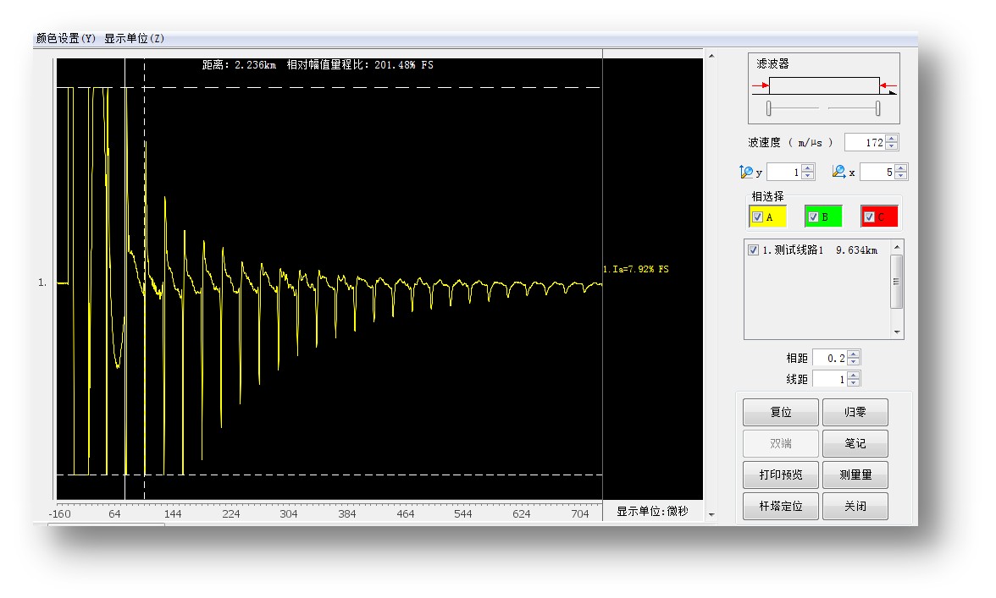Decrease the 线距 value

[854, 383]
